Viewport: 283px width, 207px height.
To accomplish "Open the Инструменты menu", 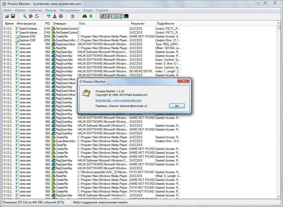I will [70, 10].
